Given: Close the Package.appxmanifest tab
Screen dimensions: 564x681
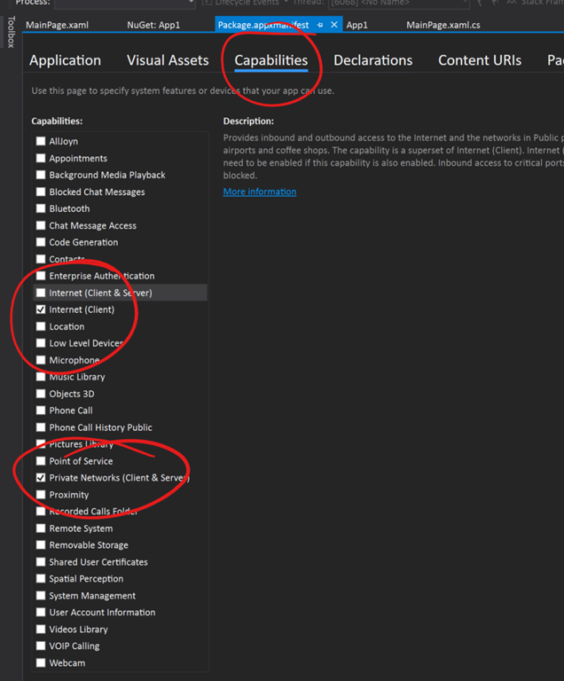Looking at the screenshot, I should click(x=334, y=25).
